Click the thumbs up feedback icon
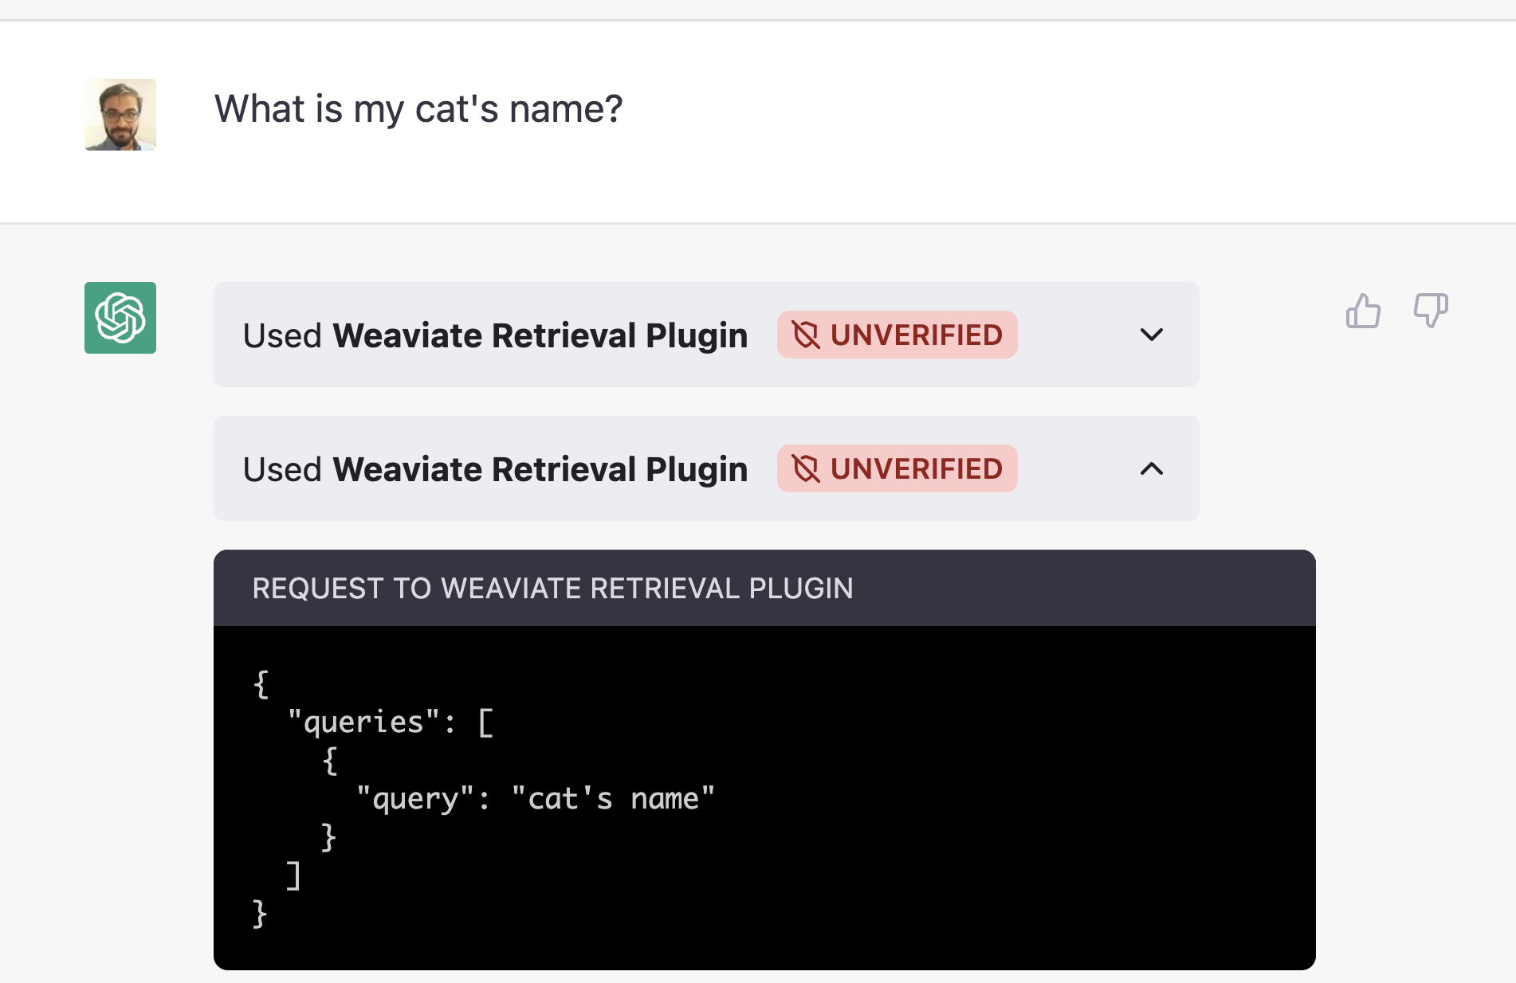The image size is (1516, 983). point(1363,311)
